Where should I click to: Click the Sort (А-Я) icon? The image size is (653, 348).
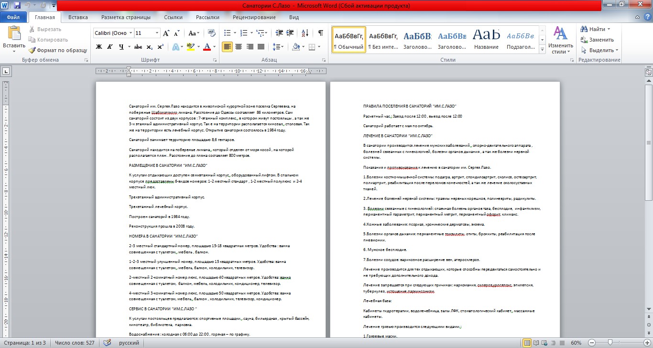(x=305, y=33)
